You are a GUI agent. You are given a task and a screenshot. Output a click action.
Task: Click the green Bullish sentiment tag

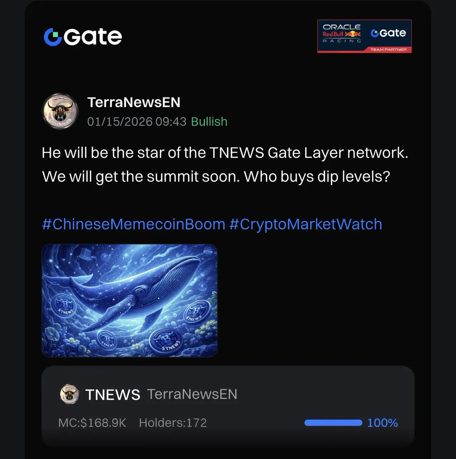point(209,122)
